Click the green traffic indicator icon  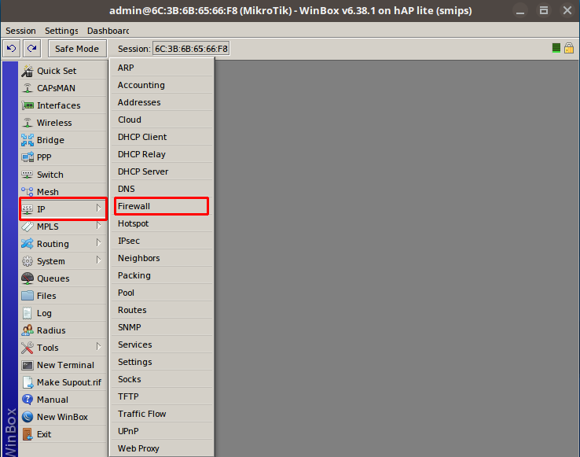556,48
